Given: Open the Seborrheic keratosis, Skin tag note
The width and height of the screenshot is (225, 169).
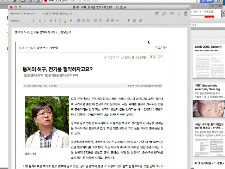Looking at the screenshot, I should click(x=208, y=100).
